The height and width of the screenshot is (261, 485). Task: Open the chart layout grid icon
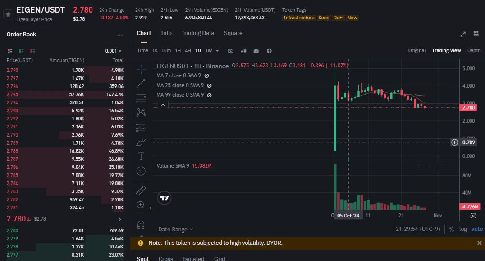(476, 34)
